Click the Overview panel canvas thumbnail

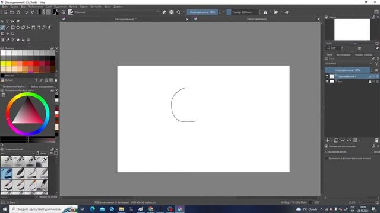coord(352,30)
